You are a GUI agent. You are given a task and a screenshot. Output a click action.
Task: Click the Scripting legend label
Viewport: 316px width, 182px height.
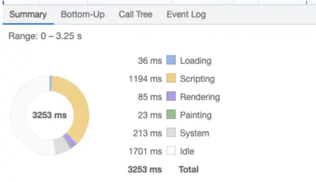197,79
